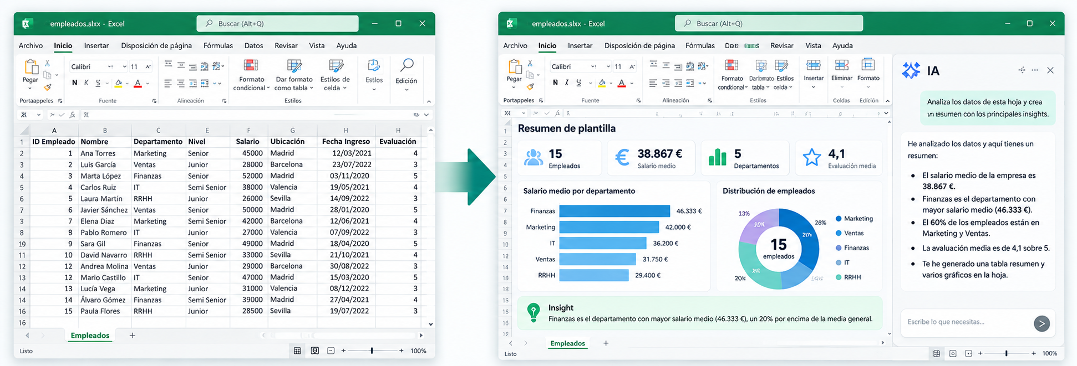Open the three-dots menu in IA panel
1077x366 pixels.
point(1035,70)
